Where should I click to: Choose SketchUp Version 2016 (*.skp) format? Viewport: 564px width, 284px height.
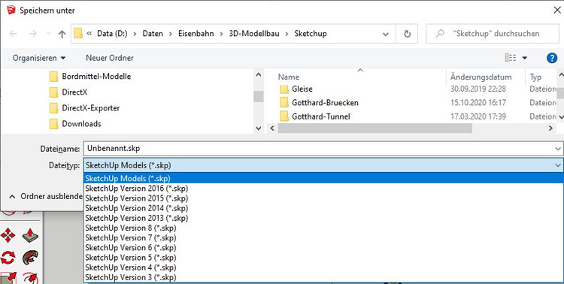pos(323,189)
